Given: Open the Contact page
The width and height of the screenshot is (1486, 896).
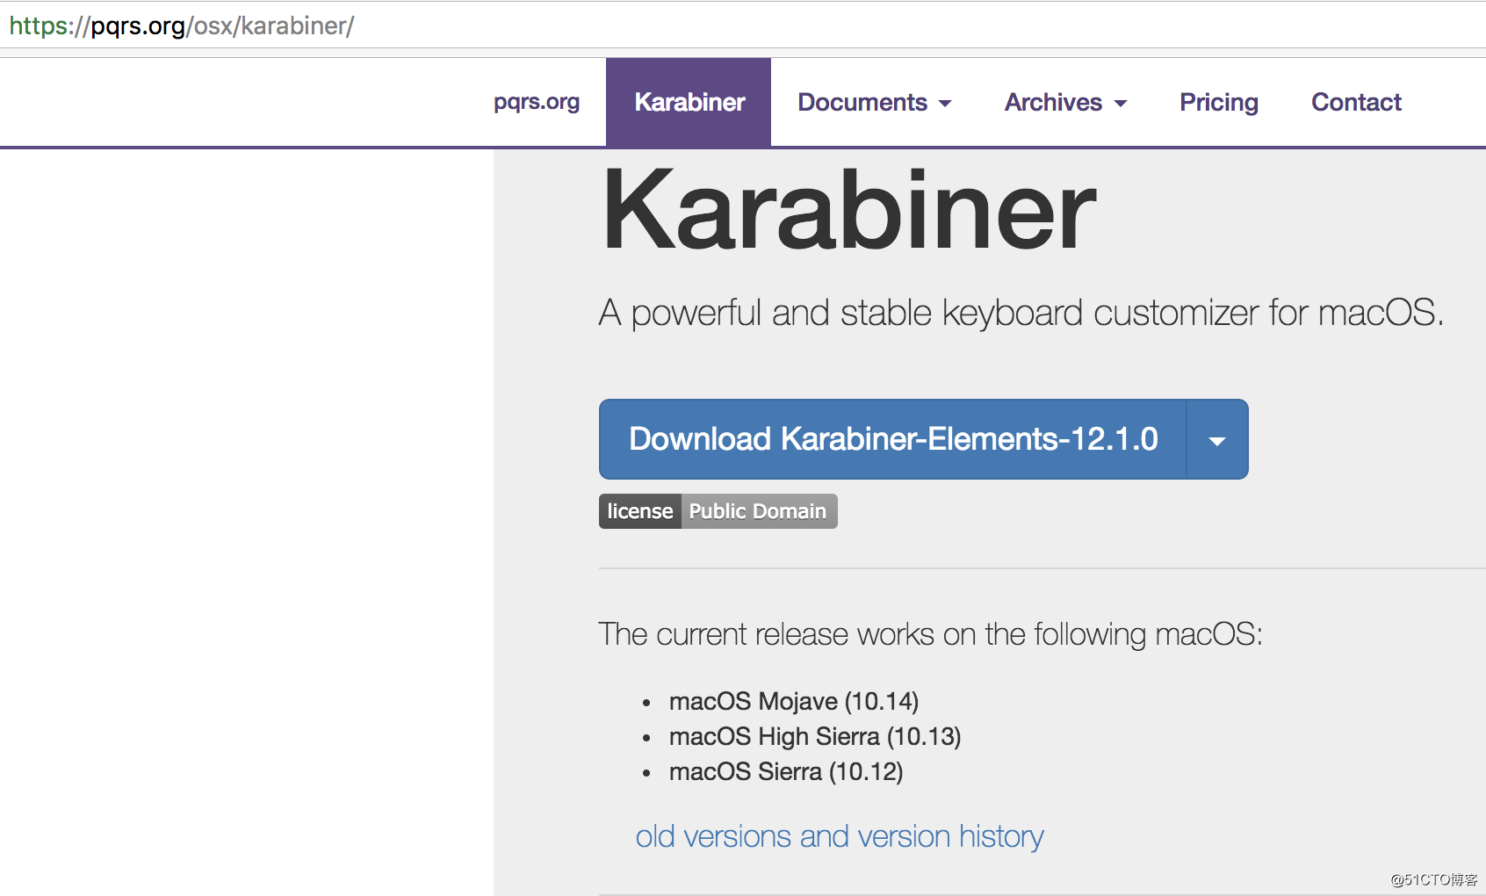Looking at the screenshot, I should (x=1356, y=102).
